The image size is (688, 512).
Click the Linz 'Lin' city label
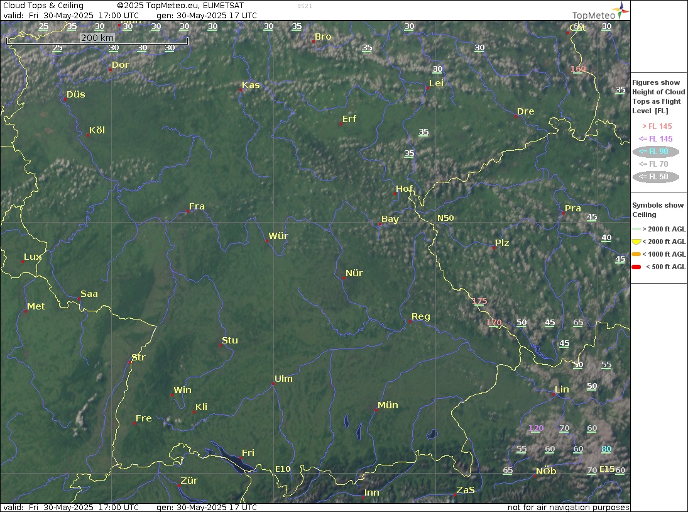pyautogui.click(x=562, y=389)
